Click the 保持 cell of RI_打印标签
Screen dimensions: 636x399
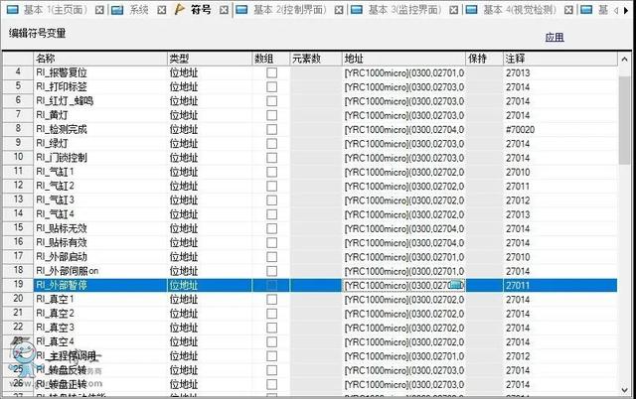click(484, 87)
